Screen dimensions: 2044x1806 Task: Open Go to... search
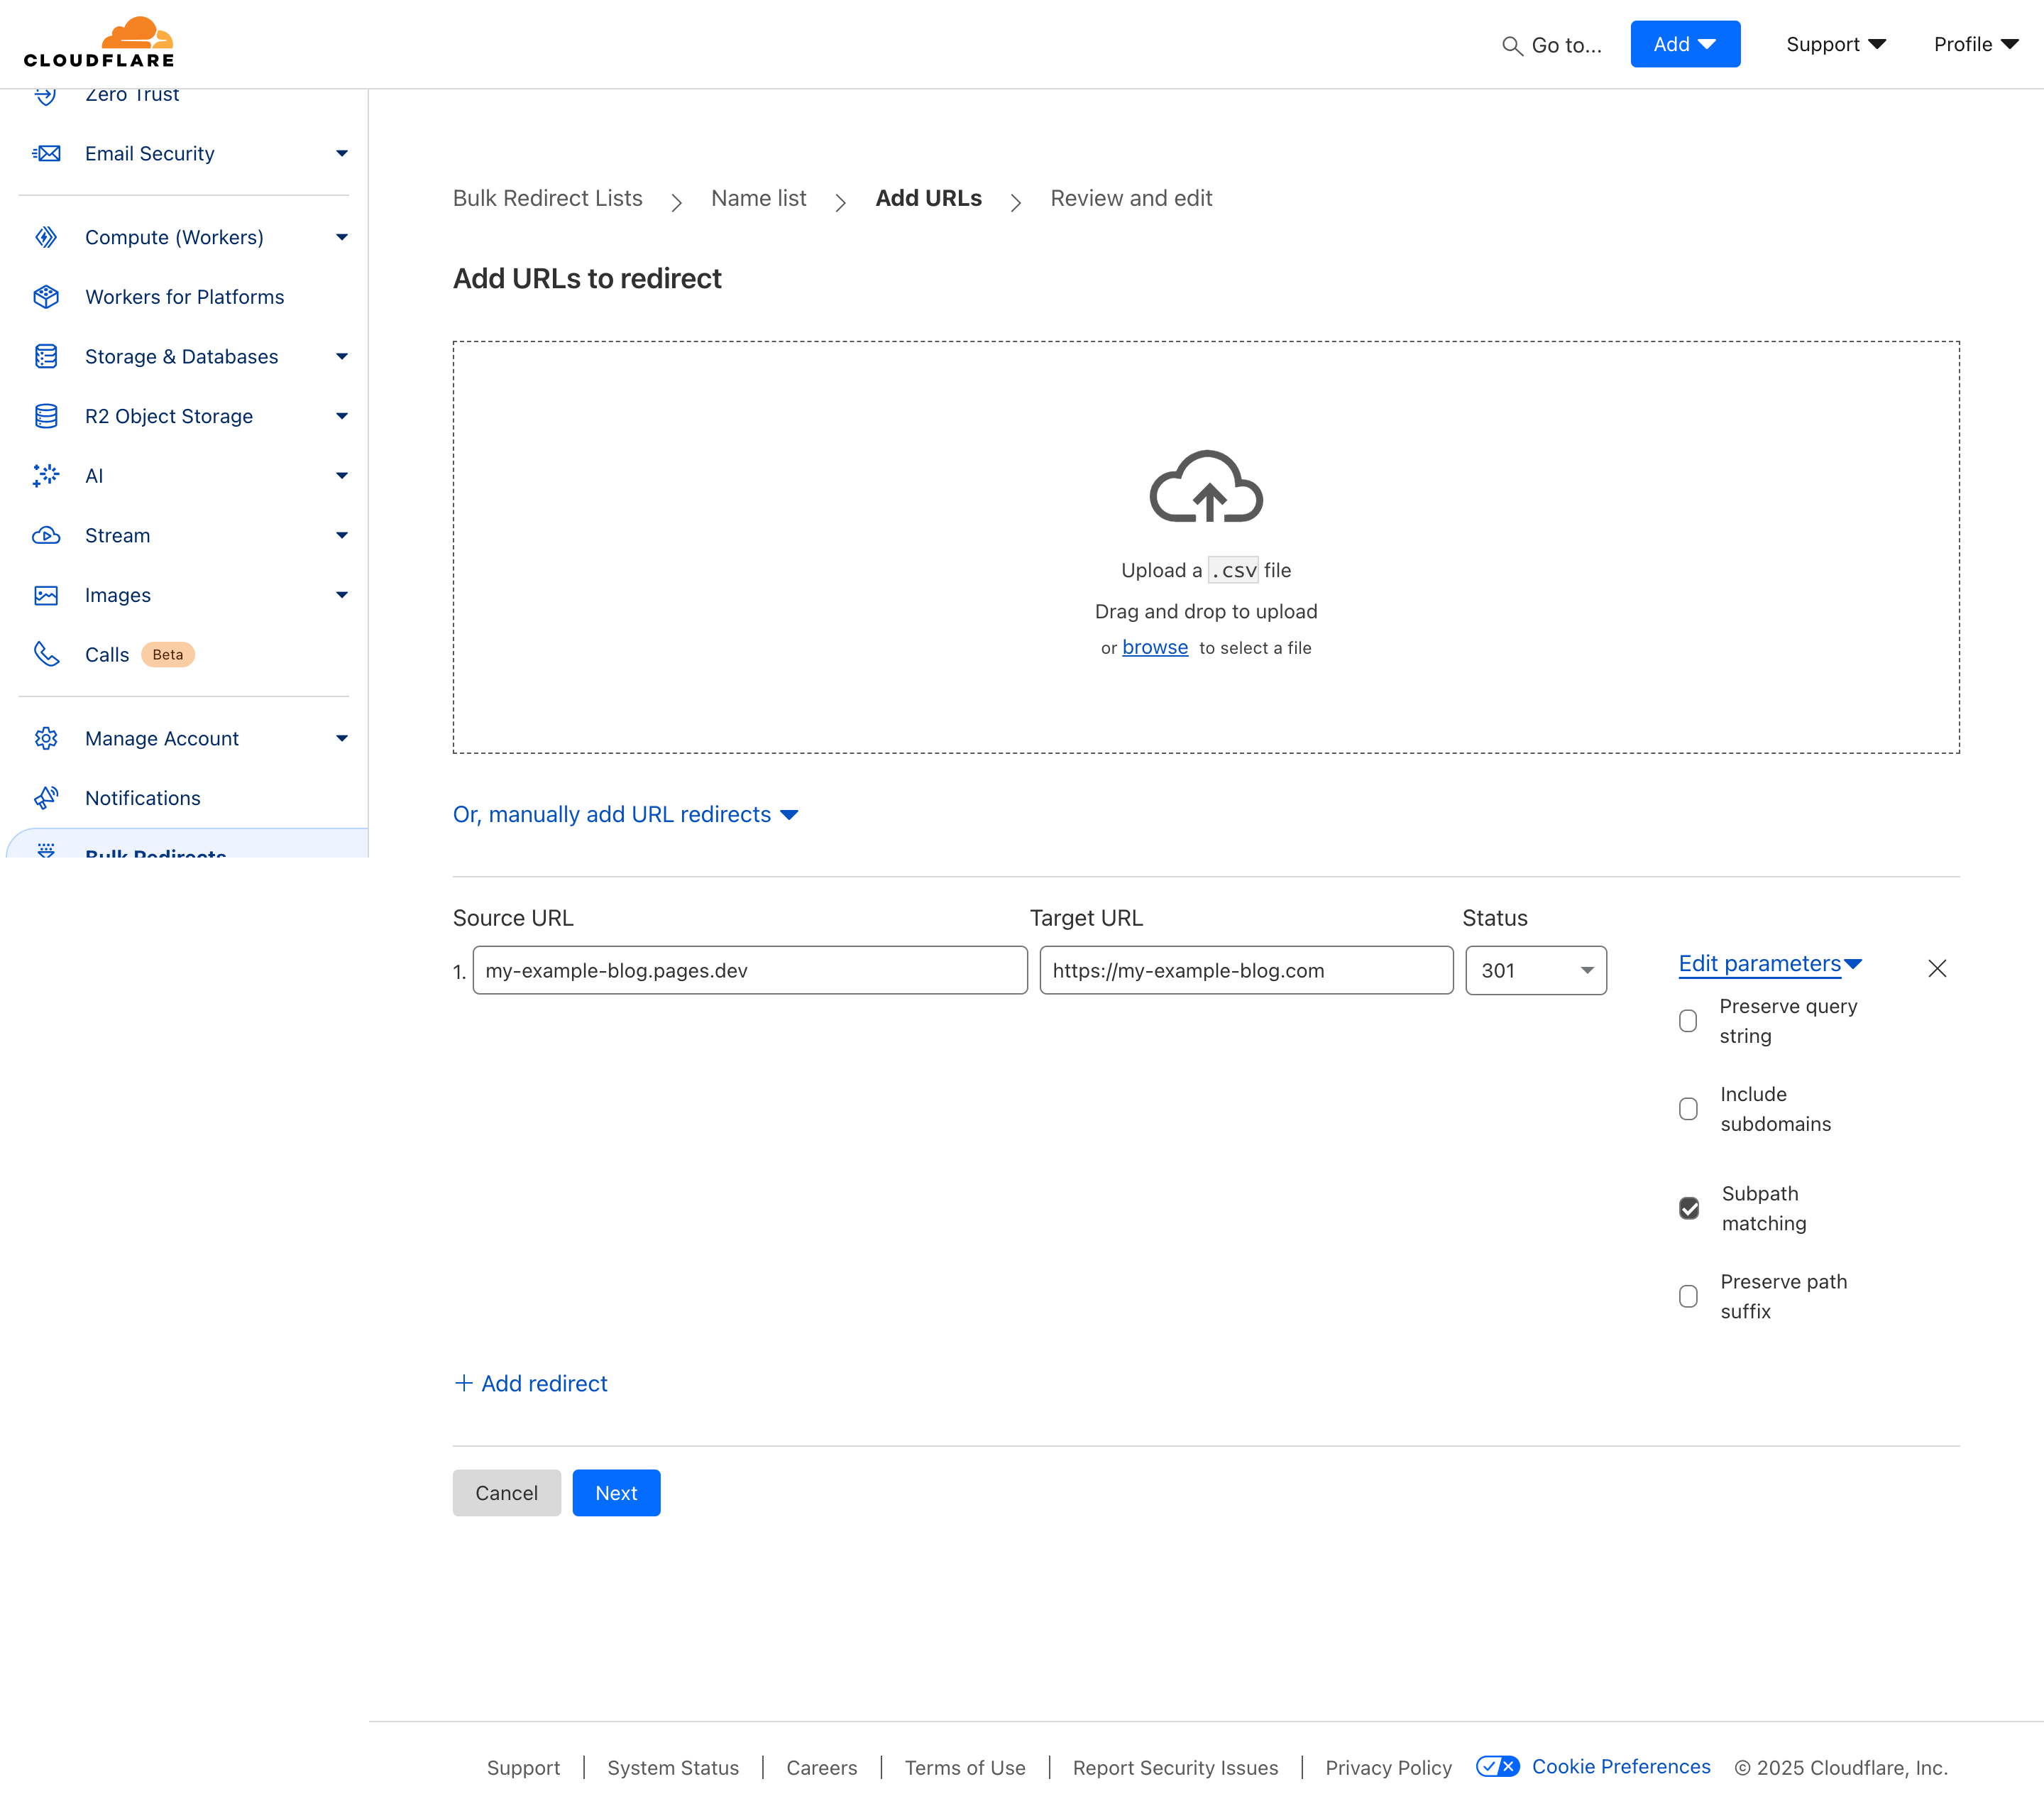[1552, 45]
